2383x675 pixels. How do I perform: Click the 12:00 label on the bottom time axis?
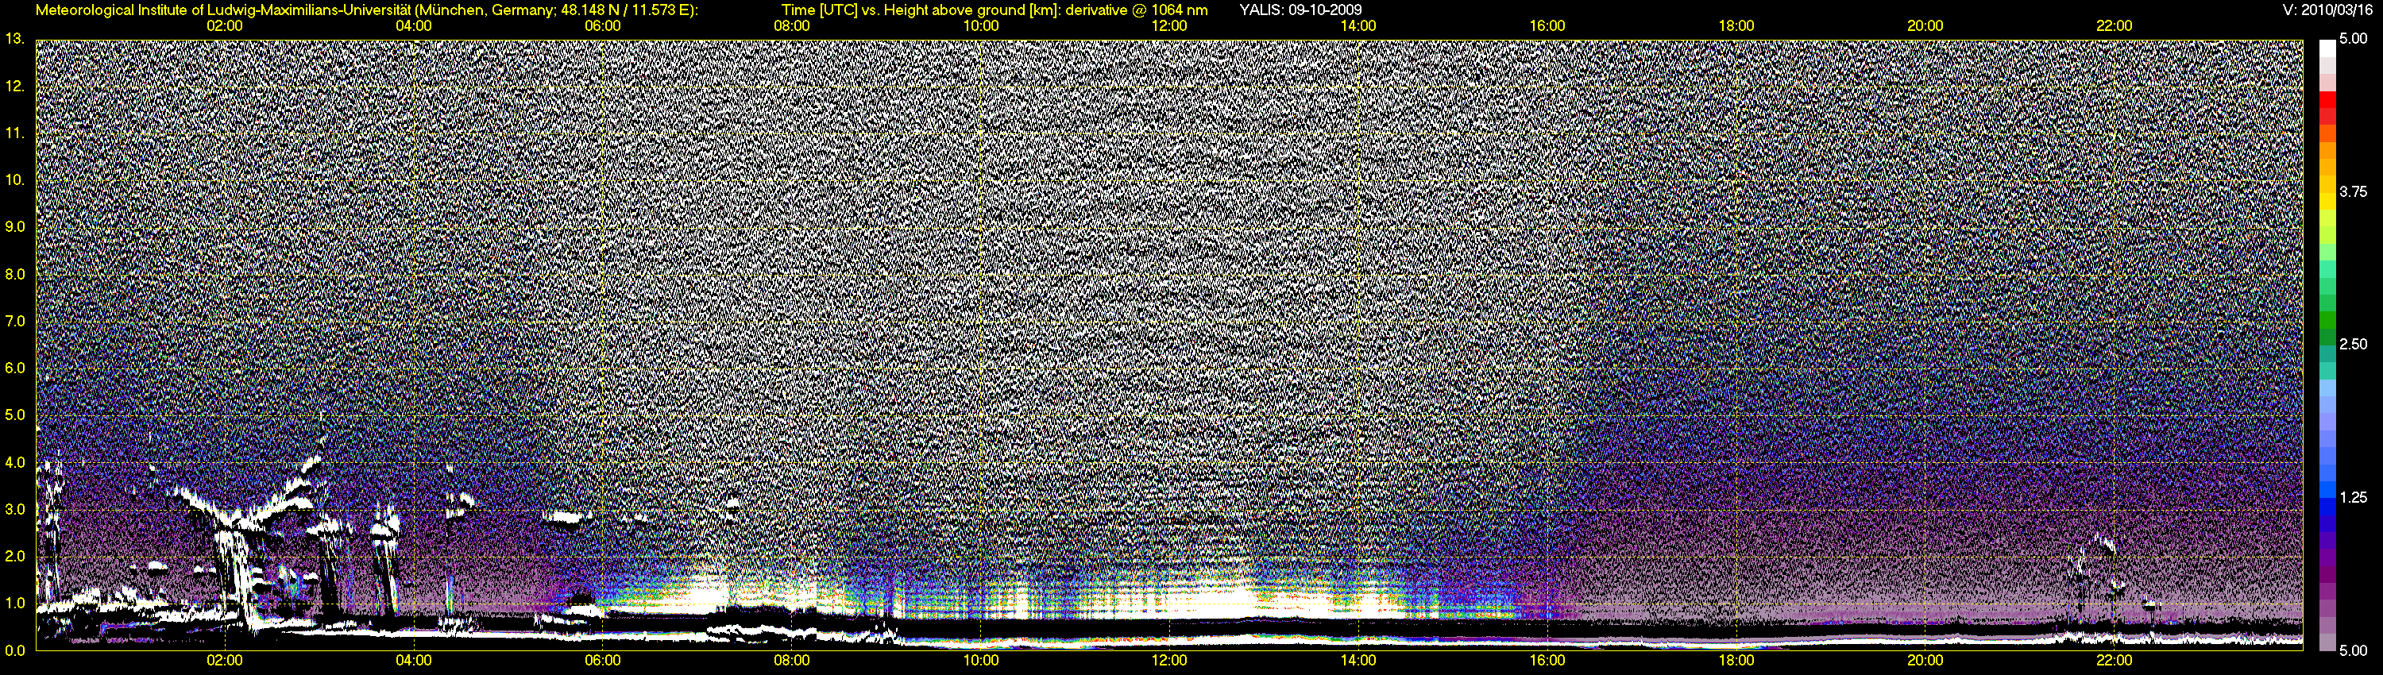[1169, 660]
